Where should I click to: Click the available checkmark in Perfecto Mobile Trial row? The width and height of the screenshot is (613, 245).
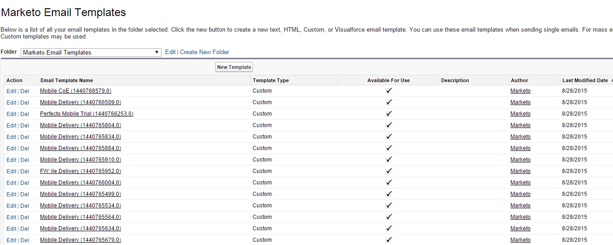click(x=389, y=114)
